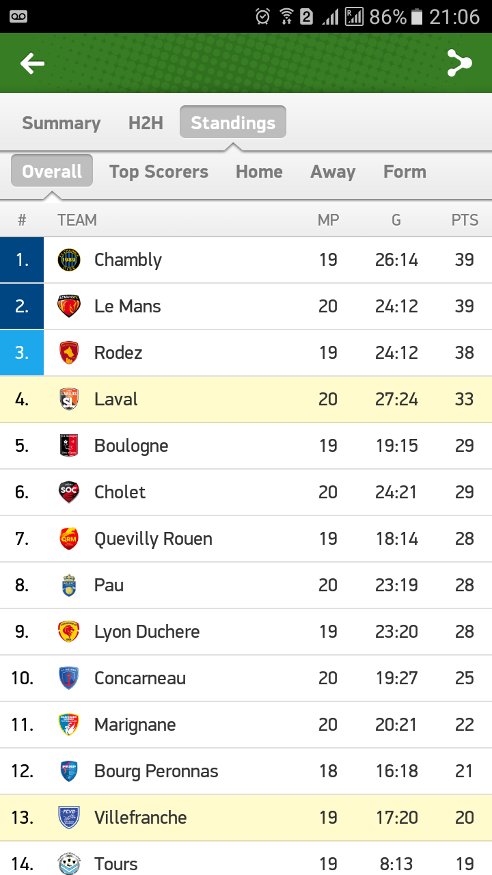The image size is (492, 875).
Task: Switch to the Summary tab
Action: coord(61,123)
